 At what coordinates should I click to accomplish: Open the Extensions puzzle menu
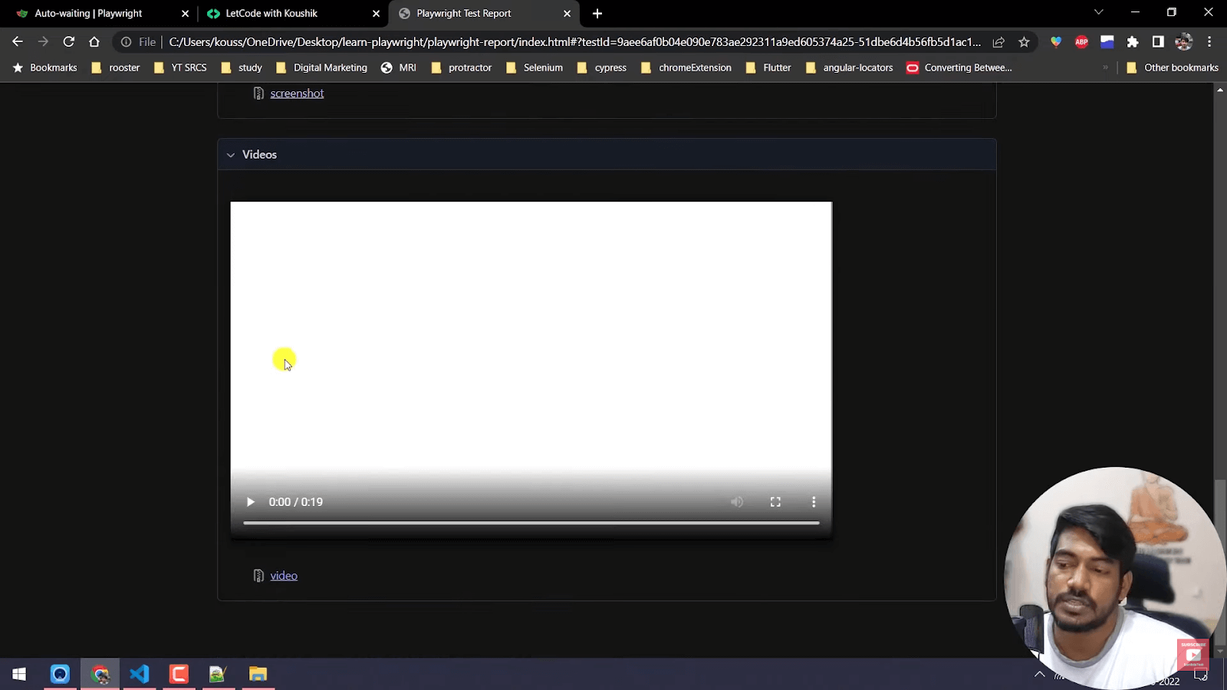pyautogui.click(x=1133, y=42)
